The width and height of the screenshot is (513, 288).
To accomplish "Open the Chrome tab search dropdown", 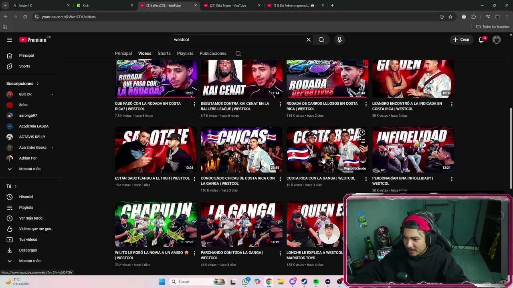I will [5, 6].
